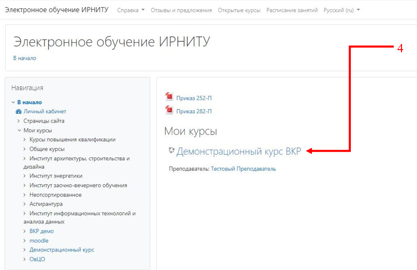This screenshot has width=417, height=270.
Task: Click the Преподаватель: label
Action: click(x=189, y=169)
